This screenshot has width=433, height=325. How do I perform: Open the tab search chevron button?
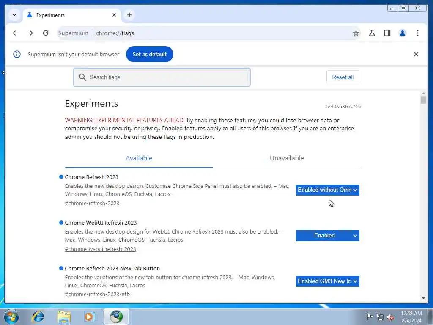[x=14, y=15]
